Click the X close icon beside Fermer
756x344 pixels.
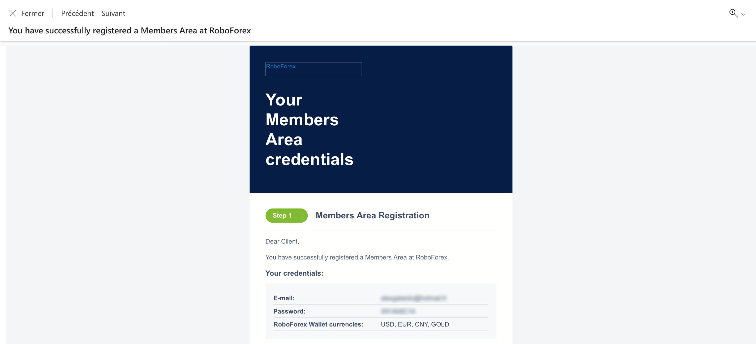13,14
